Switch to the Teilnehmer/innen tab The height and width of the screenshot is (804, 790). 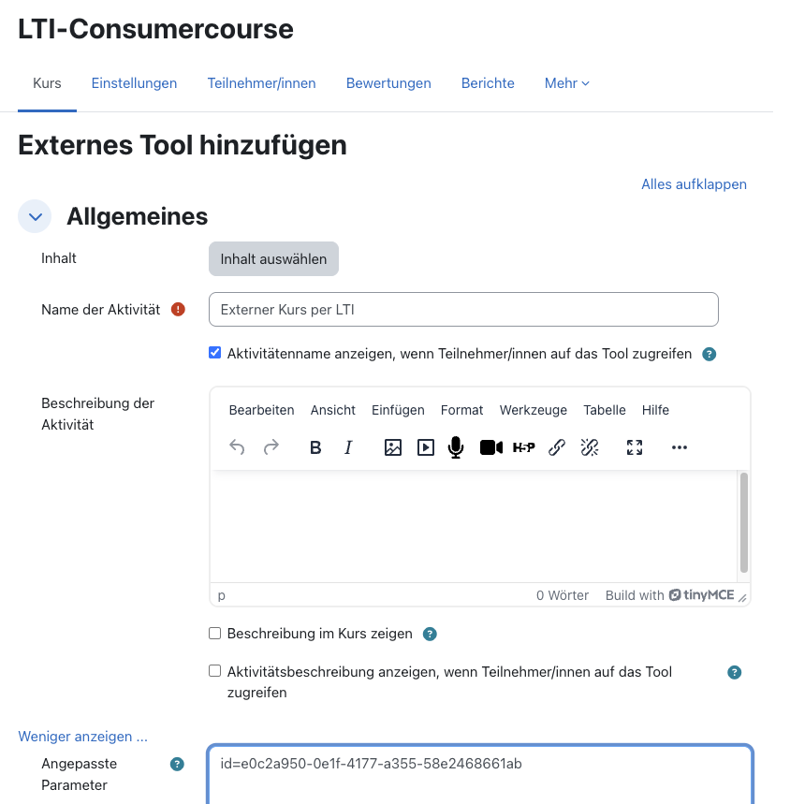pyautogui.click(x=261, y=83)
